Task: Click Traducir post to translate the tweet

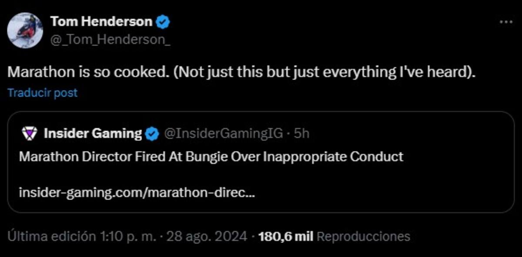Action: click(x=43, y=93)
